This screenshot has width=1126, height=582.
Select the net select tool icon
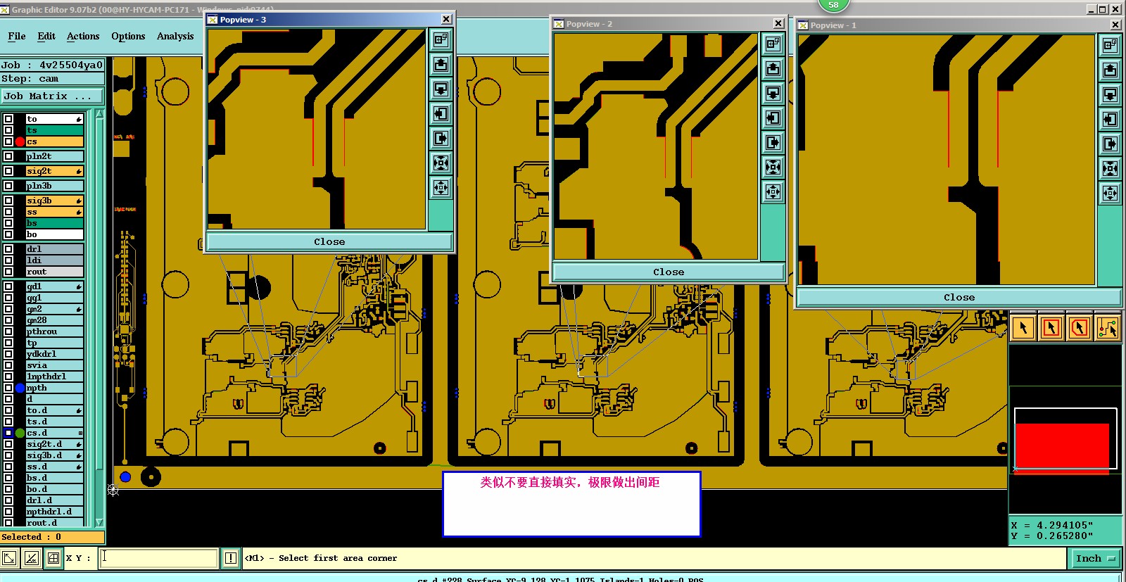click(x=1108, y=328)
